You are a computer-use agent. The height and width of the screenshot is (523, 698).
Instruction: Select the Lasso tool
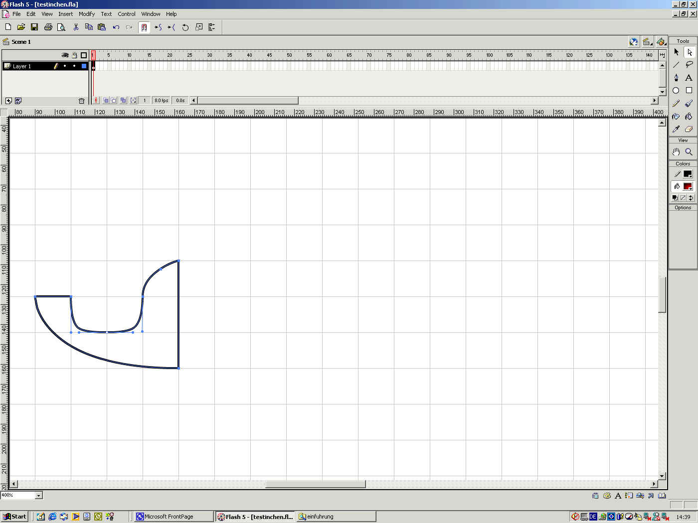coord(689,65)
